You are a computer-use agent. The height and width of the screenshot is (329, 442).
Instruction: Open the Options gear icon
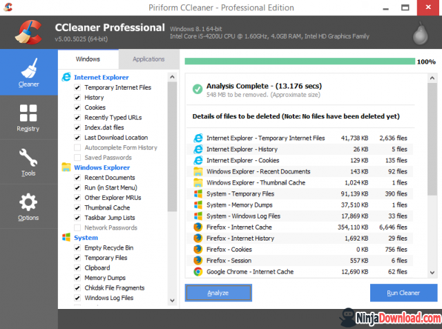(28, 202)
